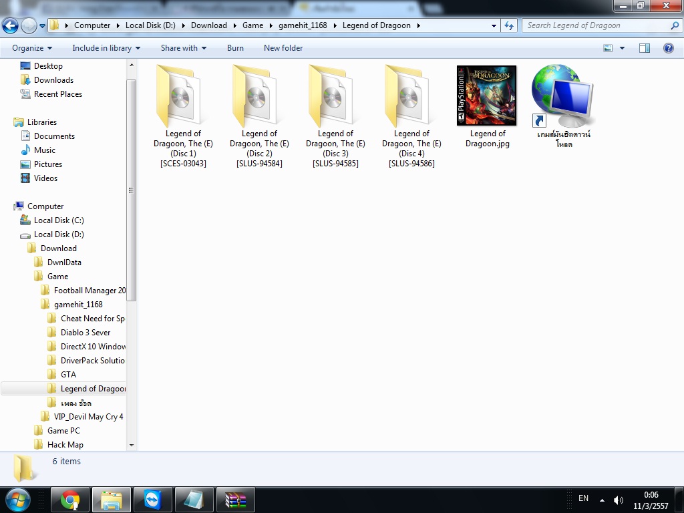The width and height of the screenshot is (684, 513).
Task: Click the volume speaker tray icon
Action: (618, 500)
